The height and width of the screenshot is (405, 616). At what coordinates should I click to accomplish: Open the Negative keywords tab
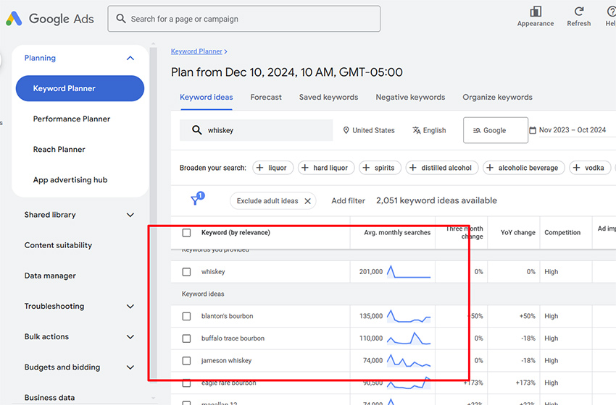pyautogui.click(x=410, y=97)
